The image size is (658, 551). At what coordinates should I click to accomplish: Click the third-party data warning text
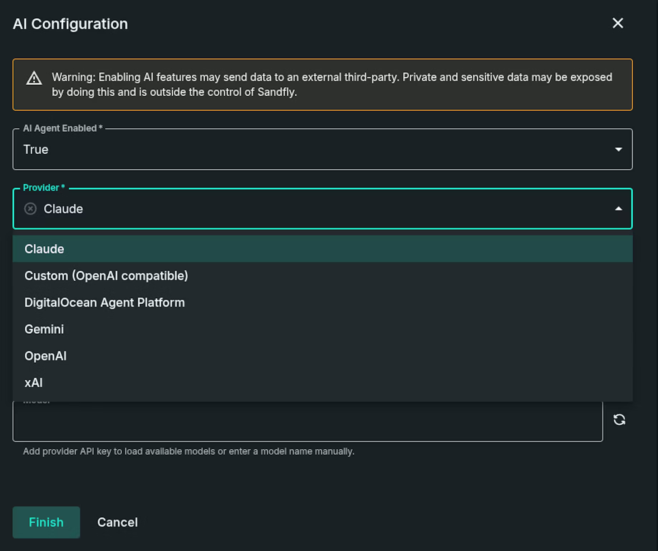pyautogui.click(x=332, y=84)
